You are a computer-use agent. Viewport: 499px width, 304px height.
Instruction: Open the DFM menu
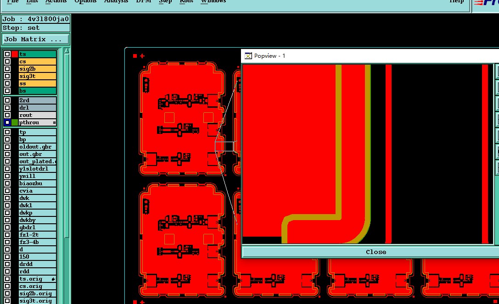tap(144, 1)
